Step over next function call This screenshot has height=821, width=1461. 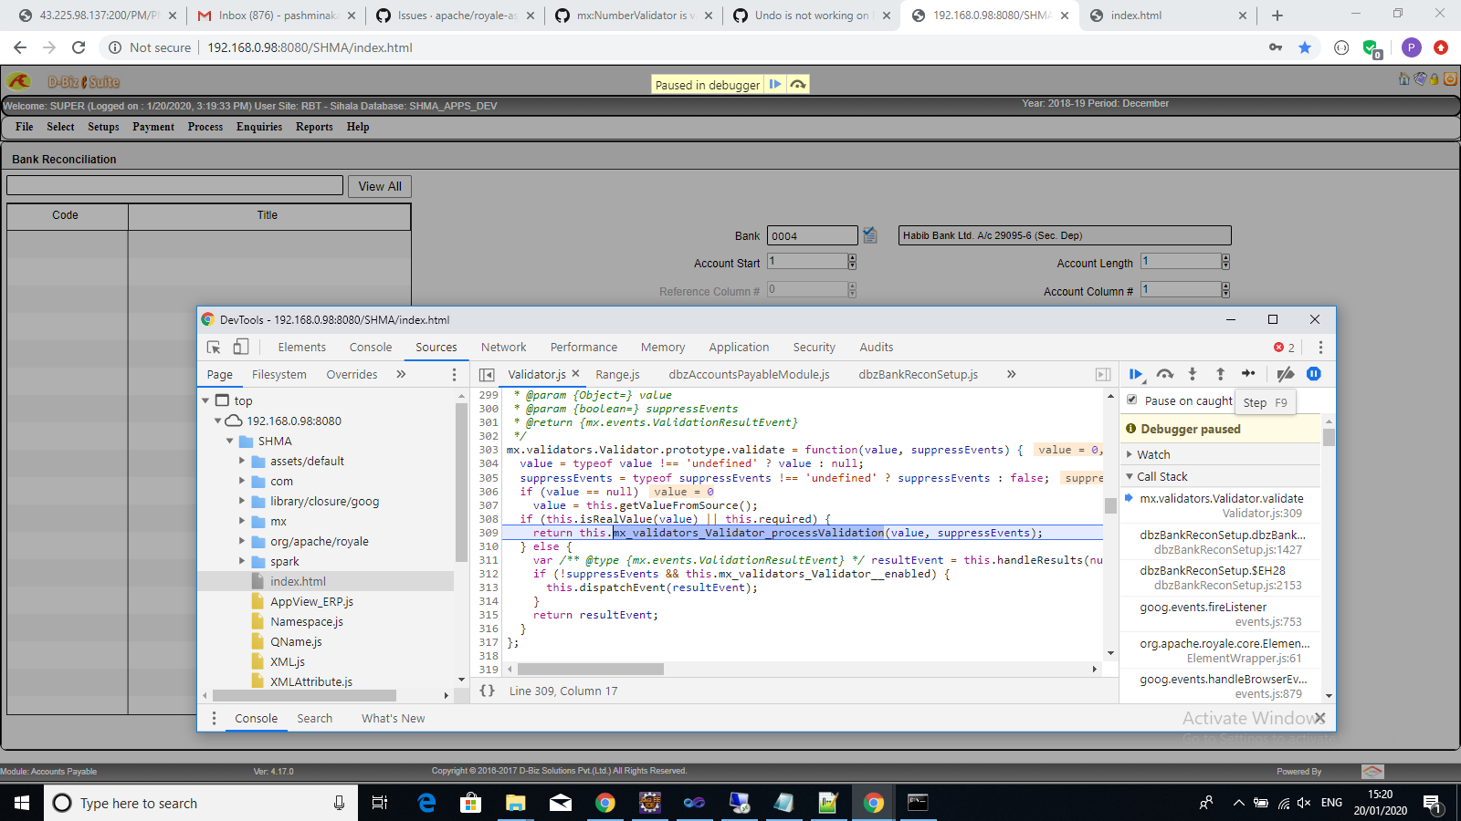pyautogui.click(x=1165, y=374)
